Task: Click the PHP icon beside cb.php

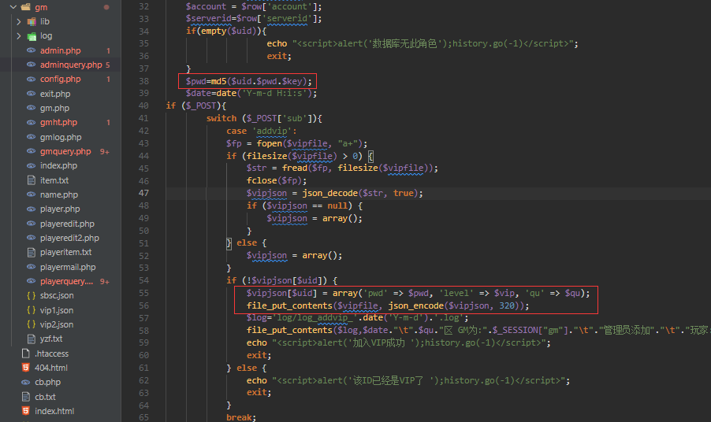Action: coord(26,382)
